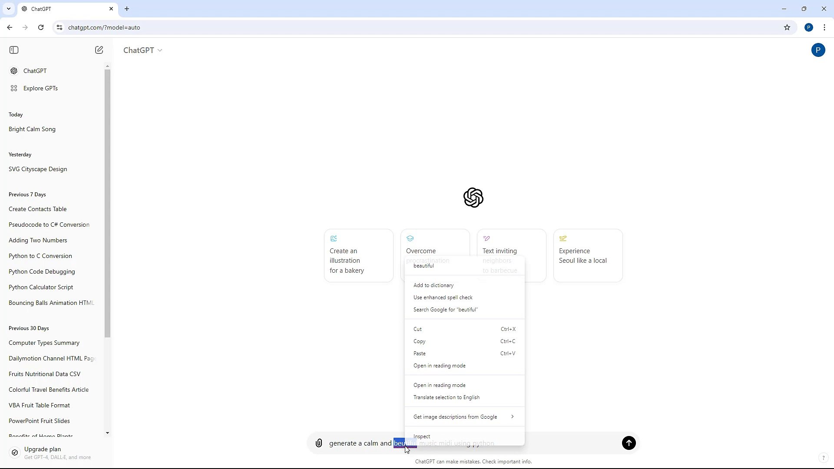Viewport: 834px width, 469px height.
Task: Open the site information icon in address bar
Action: tap(60, 27)
